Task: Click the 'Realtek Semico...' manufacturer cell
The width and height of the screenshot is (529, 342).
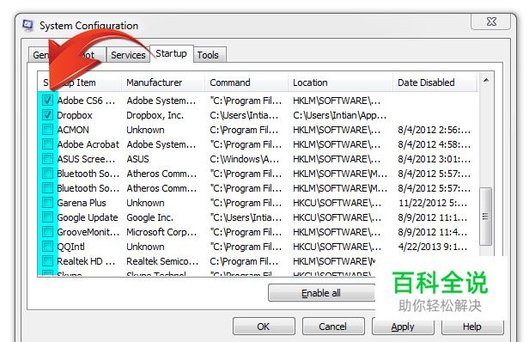Action: [162, 261]
